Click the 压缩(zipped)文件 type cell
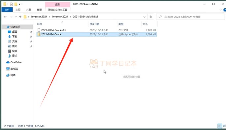This screenshot has height=130, width=226. (129, 34)
